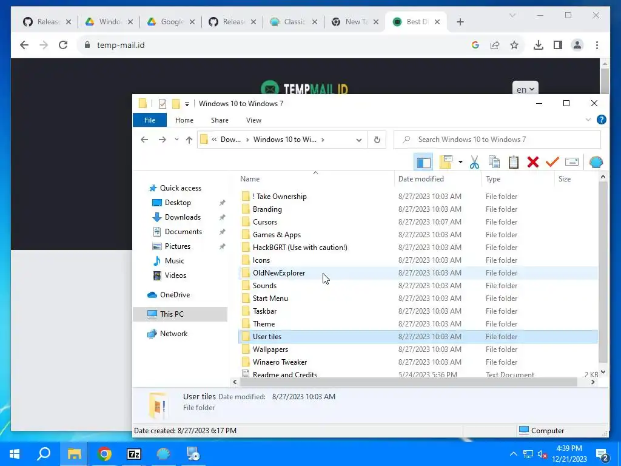Select Downloads in the navigation pane

[183, 217]
